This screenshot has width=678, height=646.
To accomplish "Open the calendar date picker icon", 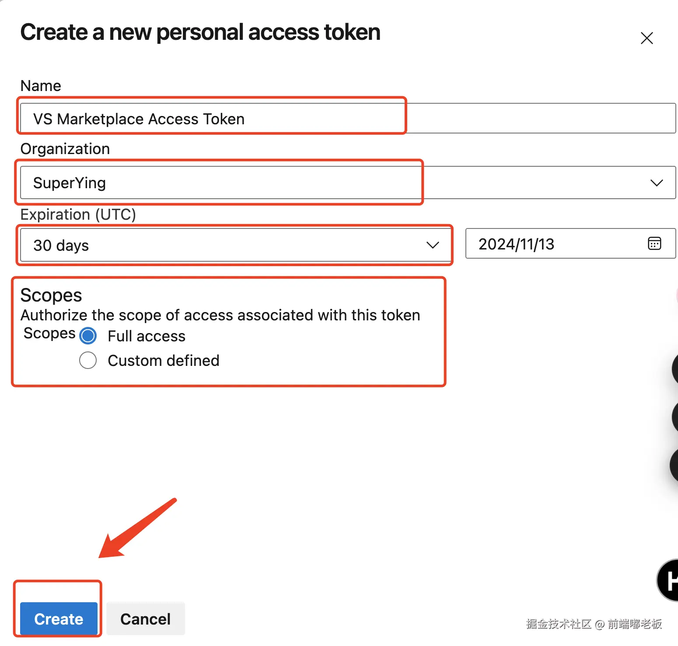I will (x=654, y=243).
